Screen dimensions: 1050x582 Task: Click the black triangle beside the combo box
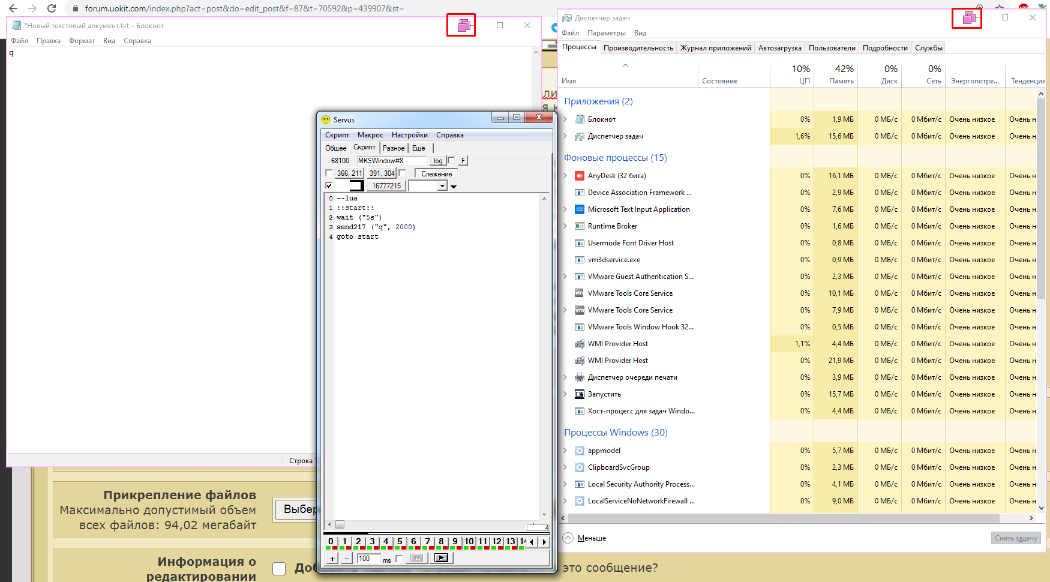454,187
